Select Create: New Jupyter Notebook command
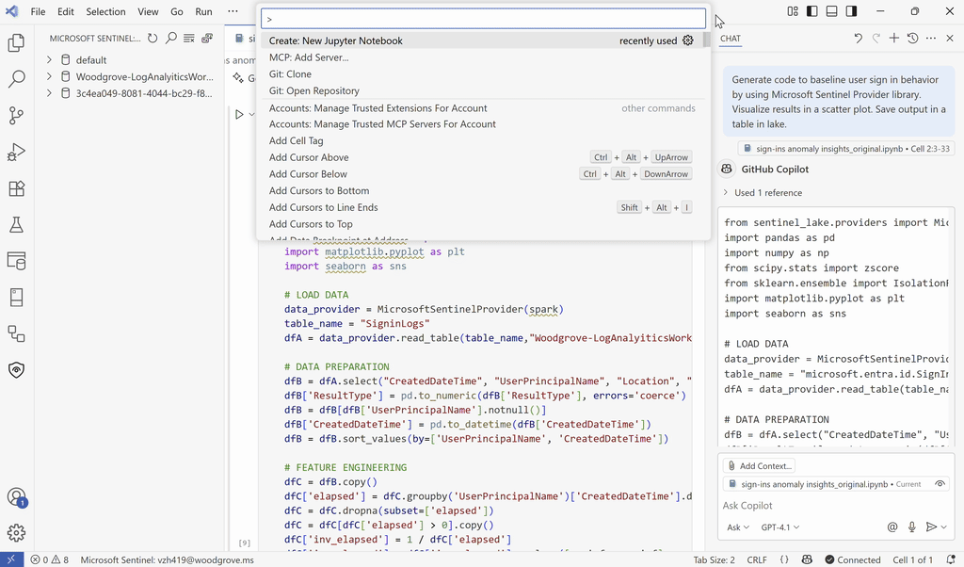This screenshot has height=567, width=964. [483, 40]
